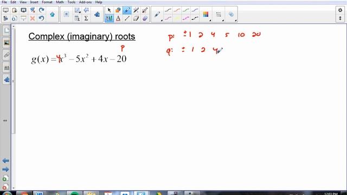This screenshot has width=347, height=195.
Task: Choose the purple oval toolbar tool
Action: (x=145, y=18)
